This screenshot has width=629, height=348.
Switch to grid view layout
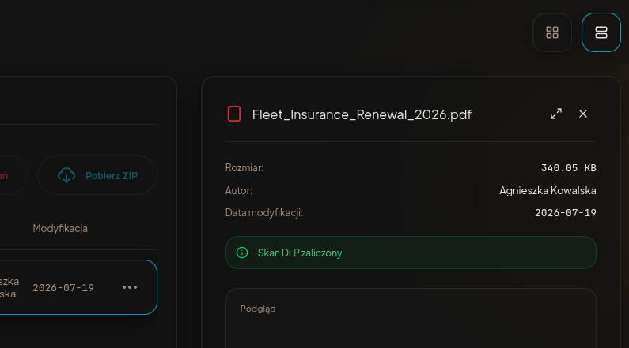point(552,32)
